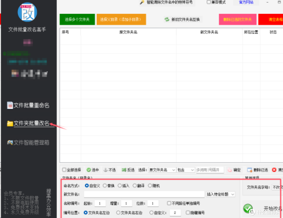This screenshot has height=218, width=283.
Task: Set numbering position to 文件夹名左边
Action: [x=86, y=212]
